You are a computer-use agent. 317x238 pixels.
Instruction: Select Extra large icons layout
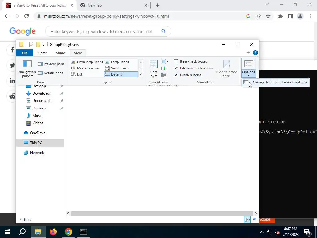click(x=87, y=62)
